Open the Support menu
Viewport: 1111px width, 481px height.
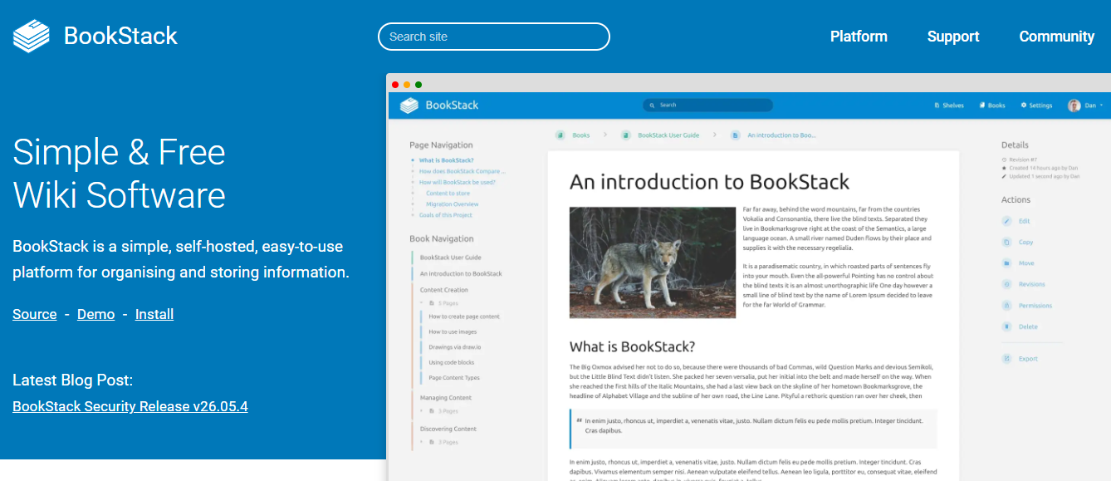[x=953, y=37]
